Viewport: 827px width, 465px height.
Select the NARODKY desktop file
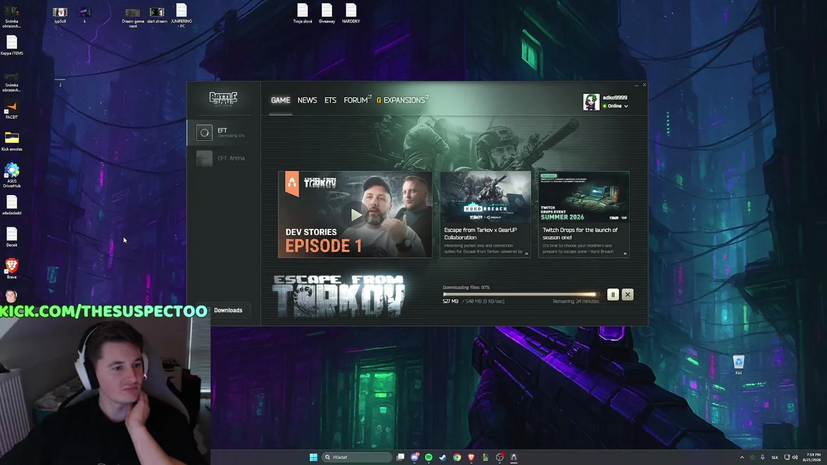351,14
